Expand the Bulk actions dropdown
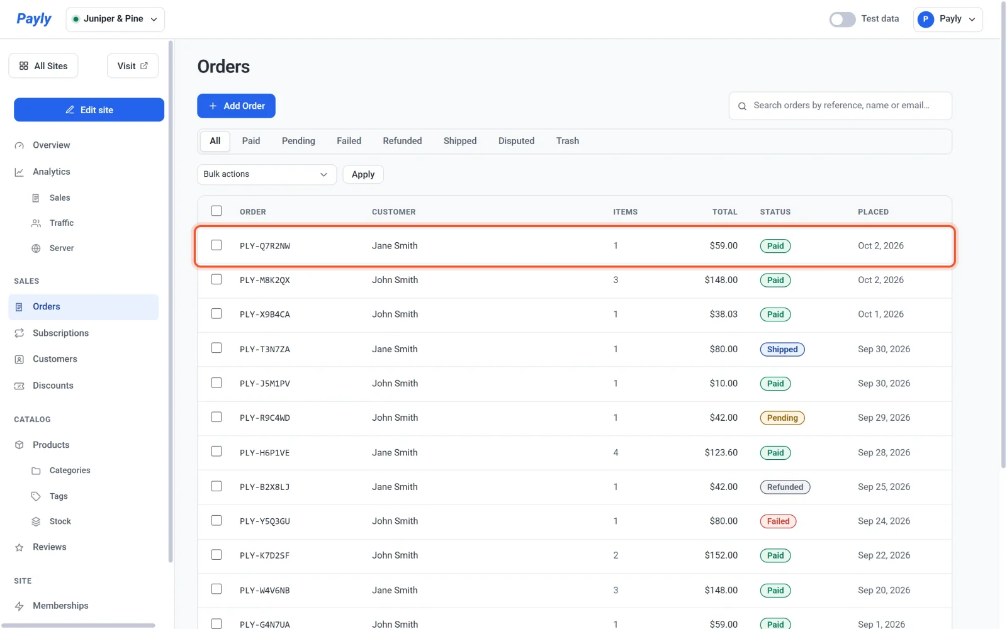 point(267,174)
